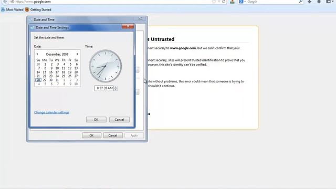The width and height of the screenshot is (336, 189).
Task: Go to the next month in the calendar
Action: (77, 54)
